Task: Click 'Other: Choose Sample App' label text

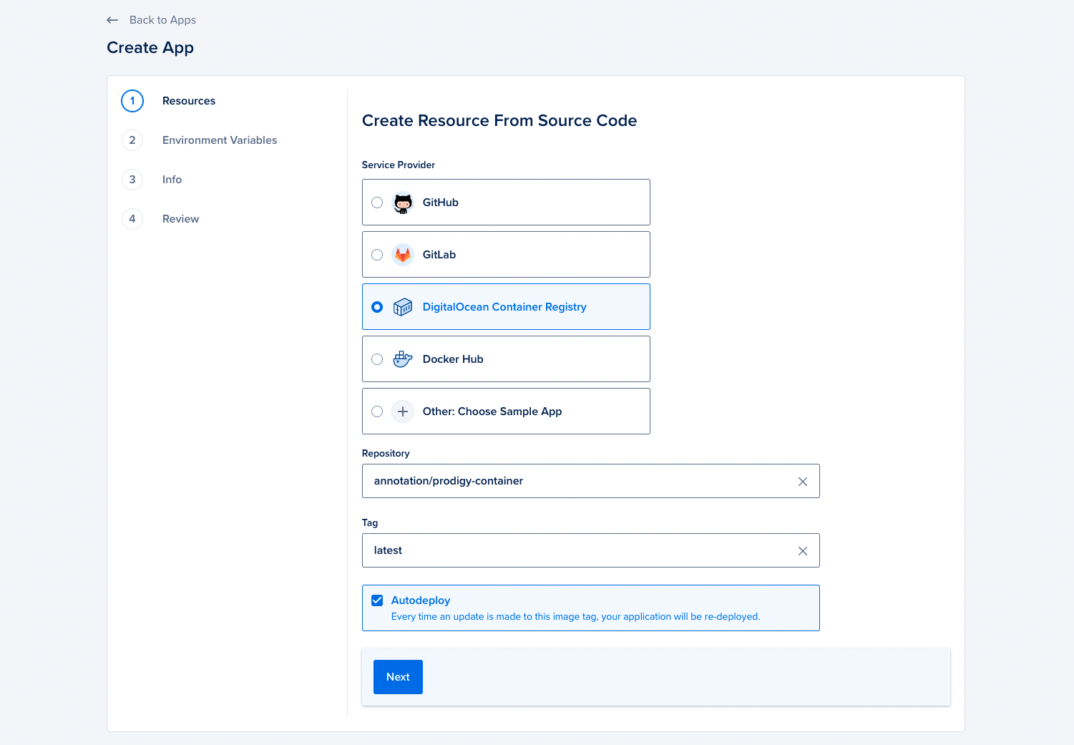Action: click(x=492, y=412)
